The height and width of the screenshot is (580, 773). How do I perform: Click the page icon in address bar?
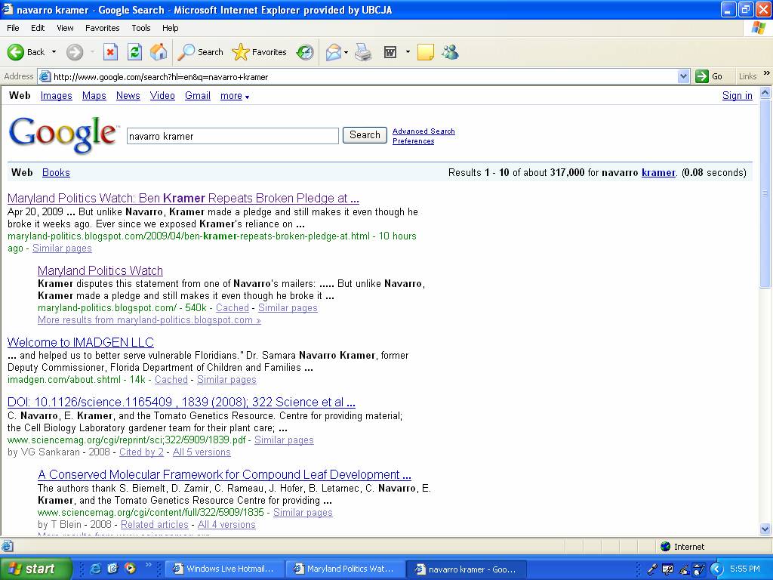pos(45,76)
